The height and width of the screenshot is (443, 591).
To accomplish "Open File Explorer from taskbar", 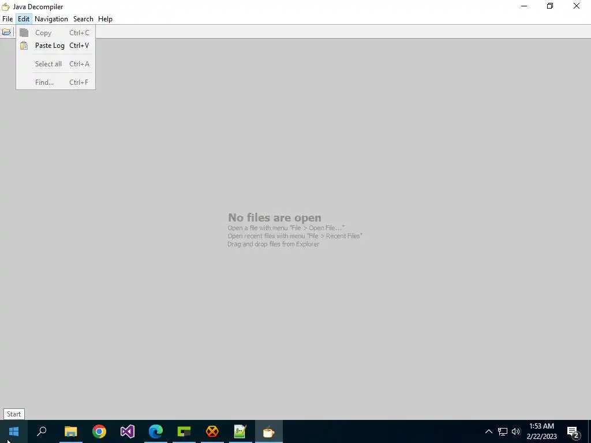I will click(71, 431).
